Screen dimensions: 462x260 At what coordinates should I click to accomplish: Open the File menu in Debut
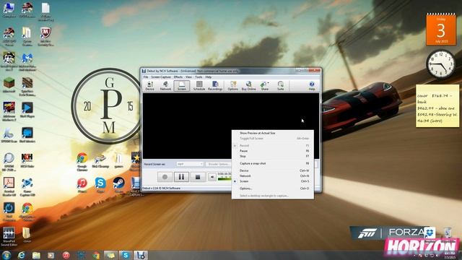pos(146,77)
